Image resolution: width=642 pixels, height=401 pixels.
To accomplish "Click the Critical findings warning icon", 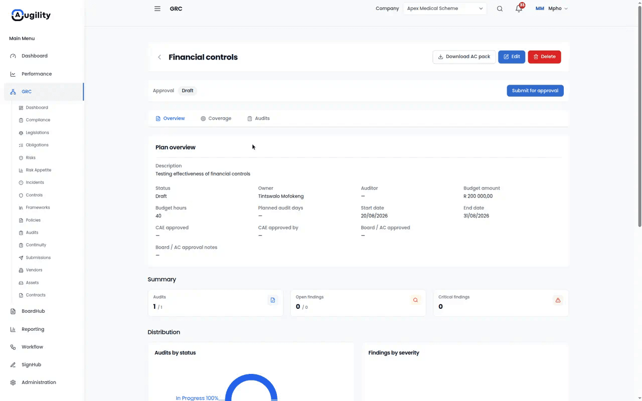I will tap(558, 300).
